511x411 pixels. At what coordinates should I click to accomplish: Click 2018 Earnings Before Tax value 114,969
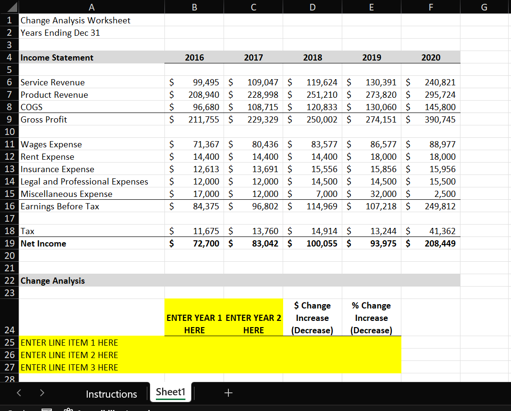point(313,206)
